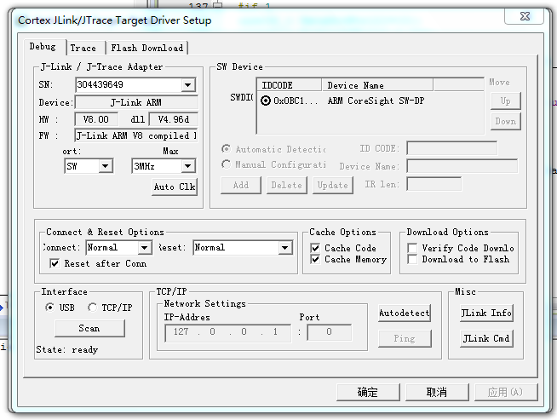Click the Auto Clk button
Screen dimensions: 557x420
pos(175,187)
